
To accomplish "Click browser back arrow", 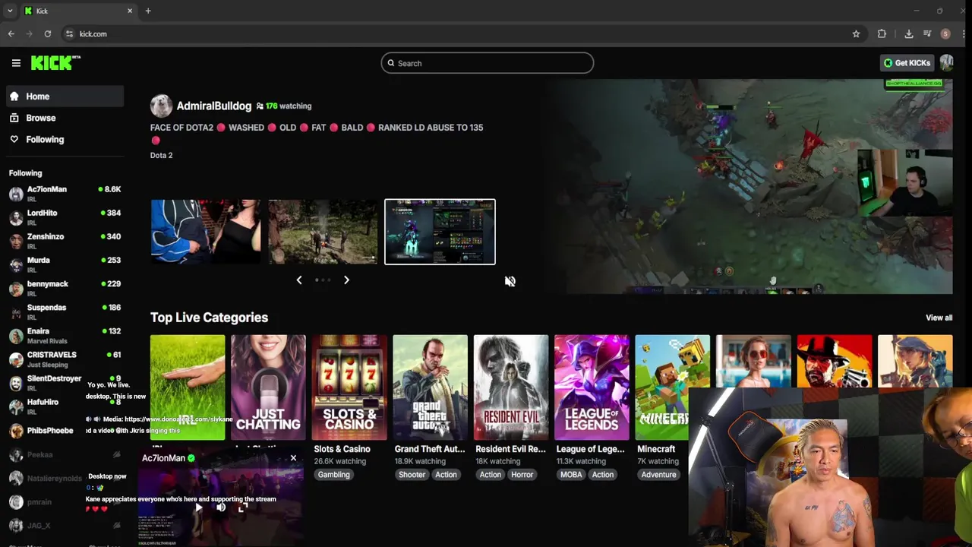I will (11, 33).
